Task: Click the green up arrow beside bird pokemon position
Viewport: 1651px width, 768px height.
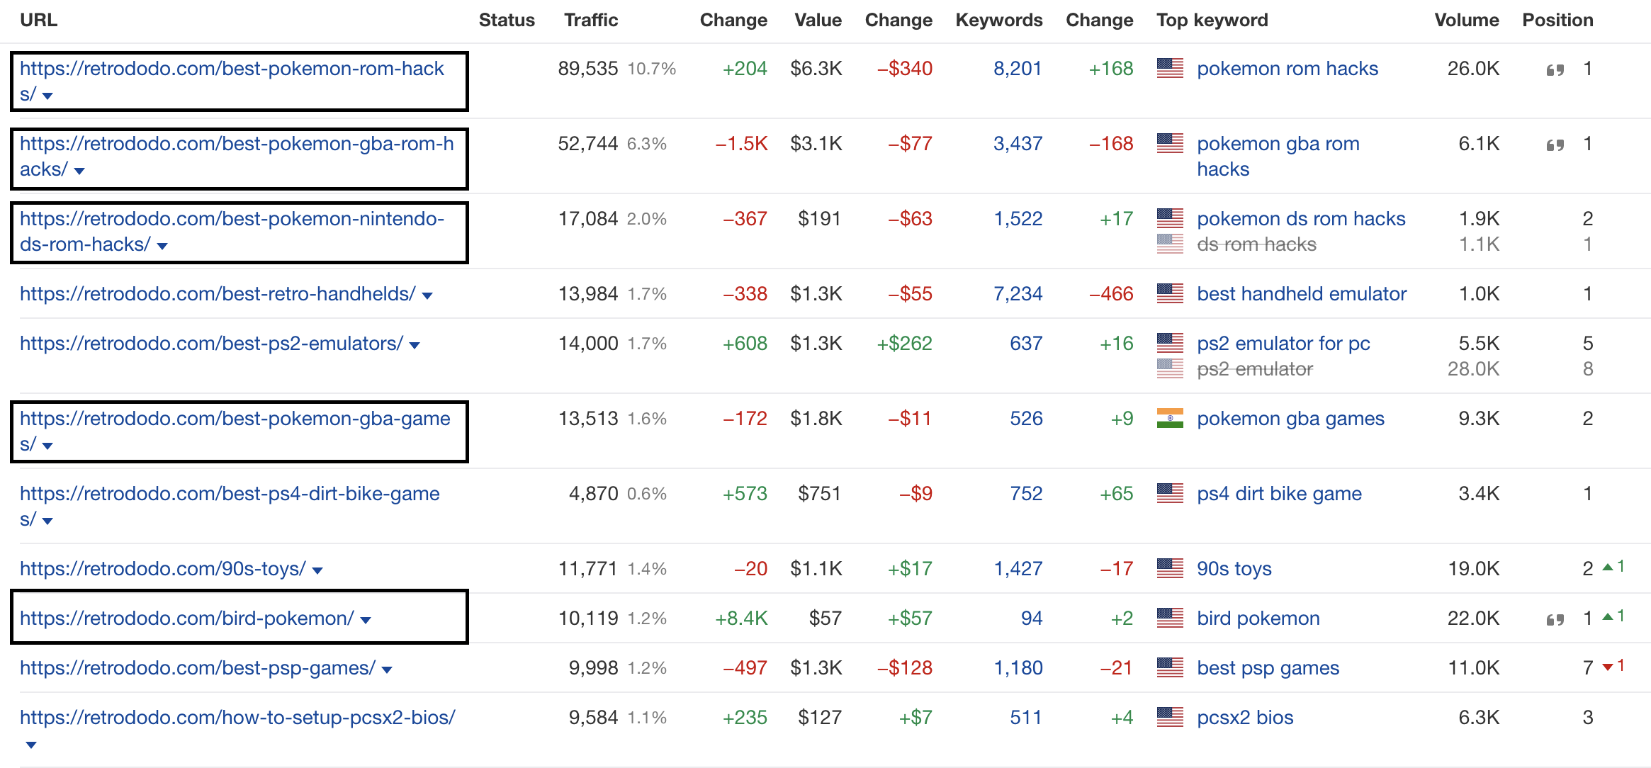Action: pyautogui.click(x=1607, y=616)
